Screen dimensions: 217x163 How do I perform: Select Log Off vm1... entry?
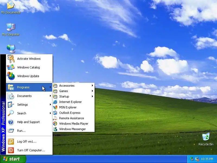(29, 142)
